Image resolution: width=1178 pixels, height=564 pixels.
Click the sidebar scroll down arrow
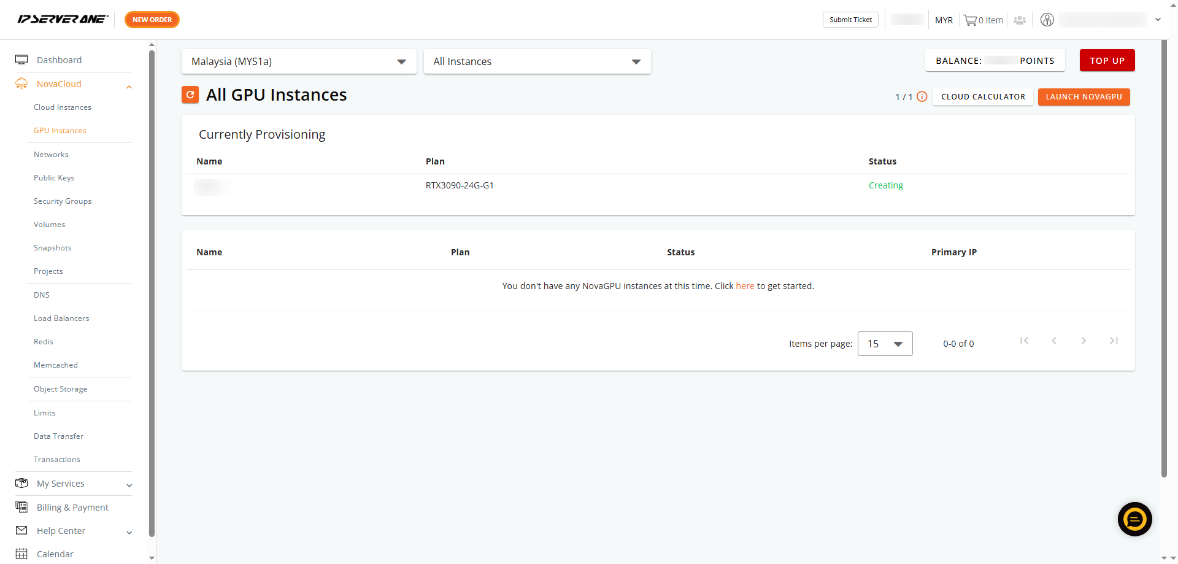(152, 558)
